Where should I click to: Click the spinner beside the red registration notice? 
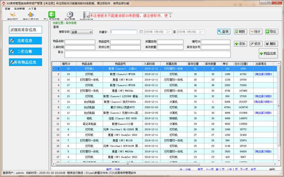(x=170, y=16)
